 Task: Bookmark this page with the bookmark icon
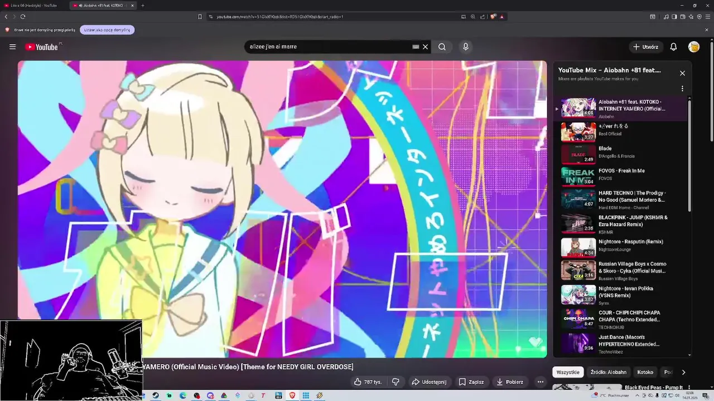200,17
